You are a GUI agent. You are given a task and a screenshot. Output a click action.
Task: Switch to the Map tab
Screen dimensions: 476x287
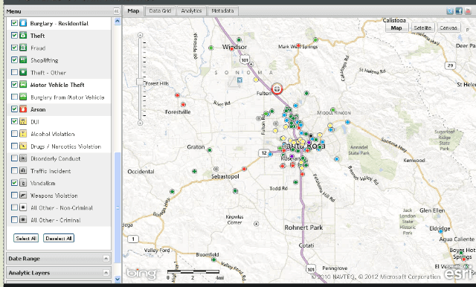133,11
